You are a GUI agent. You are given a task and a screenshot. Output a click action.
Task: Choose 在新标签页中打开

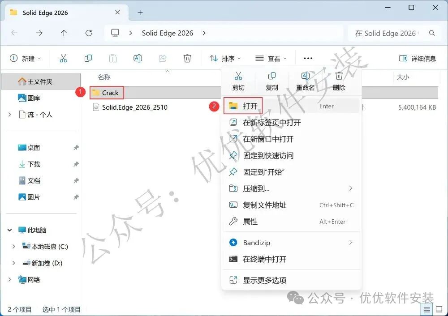click(x=292, y=123)
